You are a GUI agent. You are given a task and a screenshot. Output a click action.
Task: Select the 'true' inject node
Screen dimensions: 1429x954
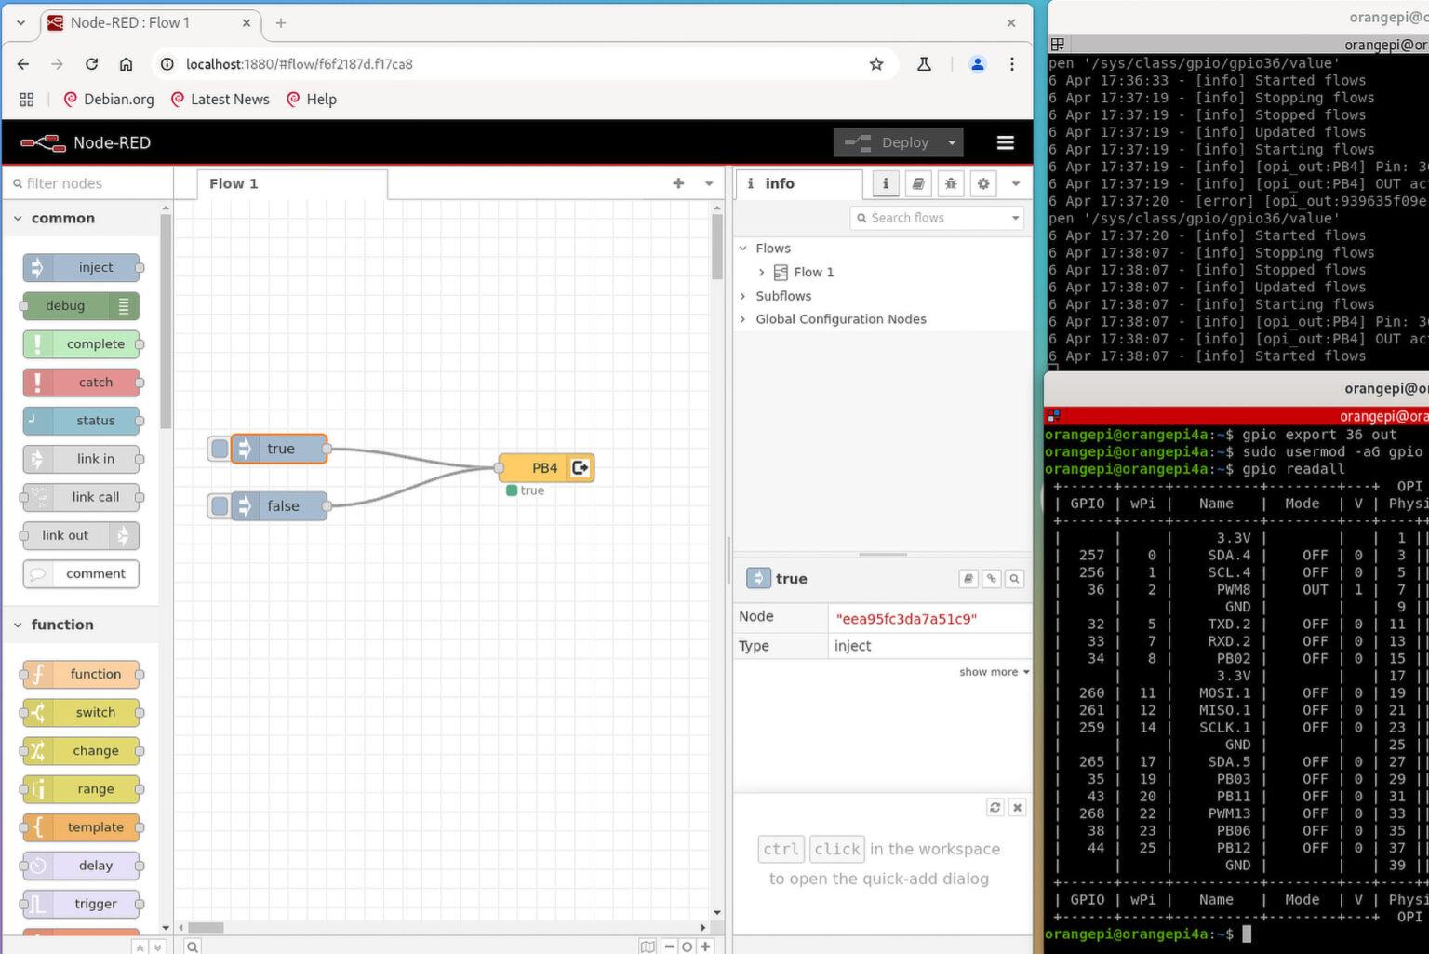click(280, 449)
